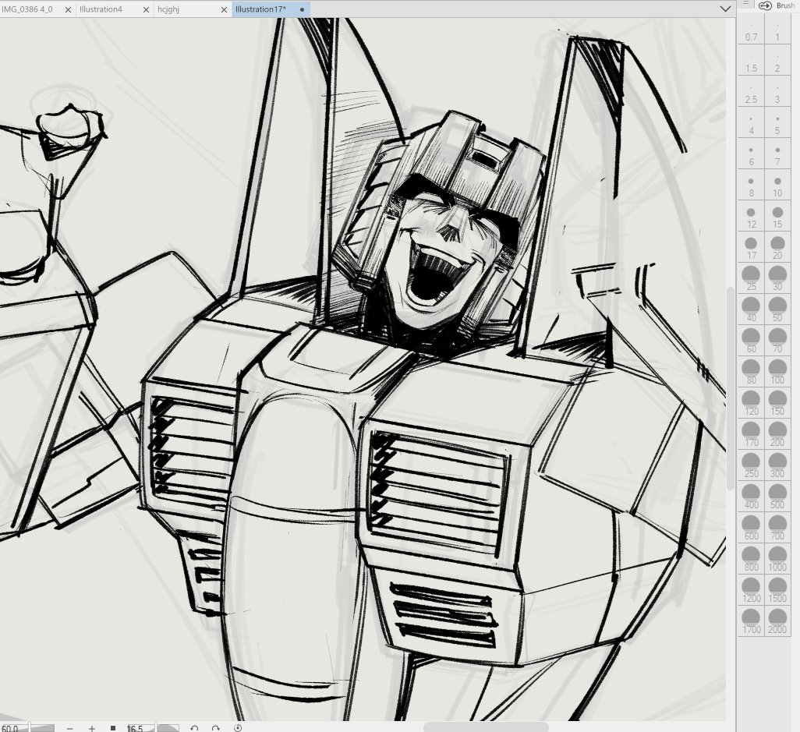Select brush size 100 preset
This screenshot has height=732, width=800.
[777, 373]
